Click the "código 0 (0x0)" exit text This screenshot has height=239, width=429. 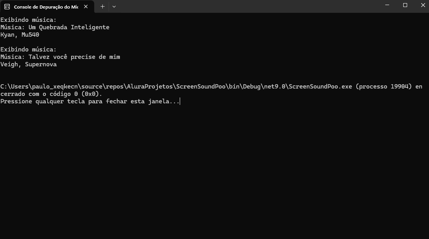click(x=76, y=94)
